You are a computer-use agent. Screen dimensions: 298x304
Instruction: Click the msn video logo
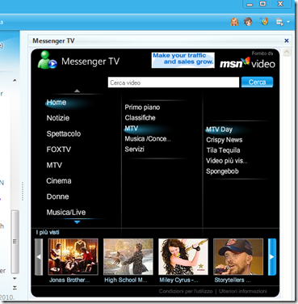tap(247, 62)
